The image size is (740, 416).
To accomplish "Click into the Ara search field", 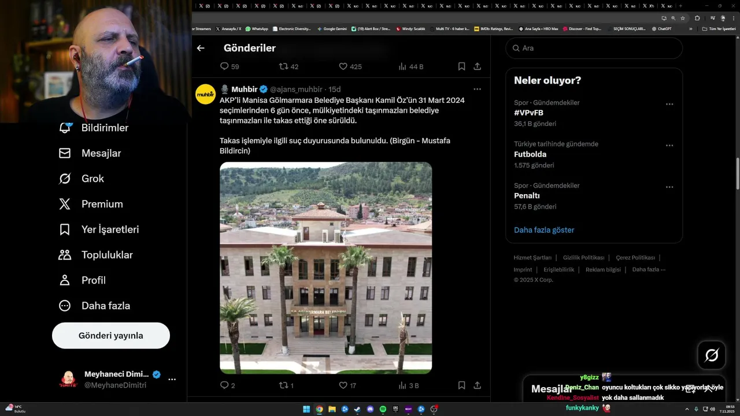I will [594, 48].
